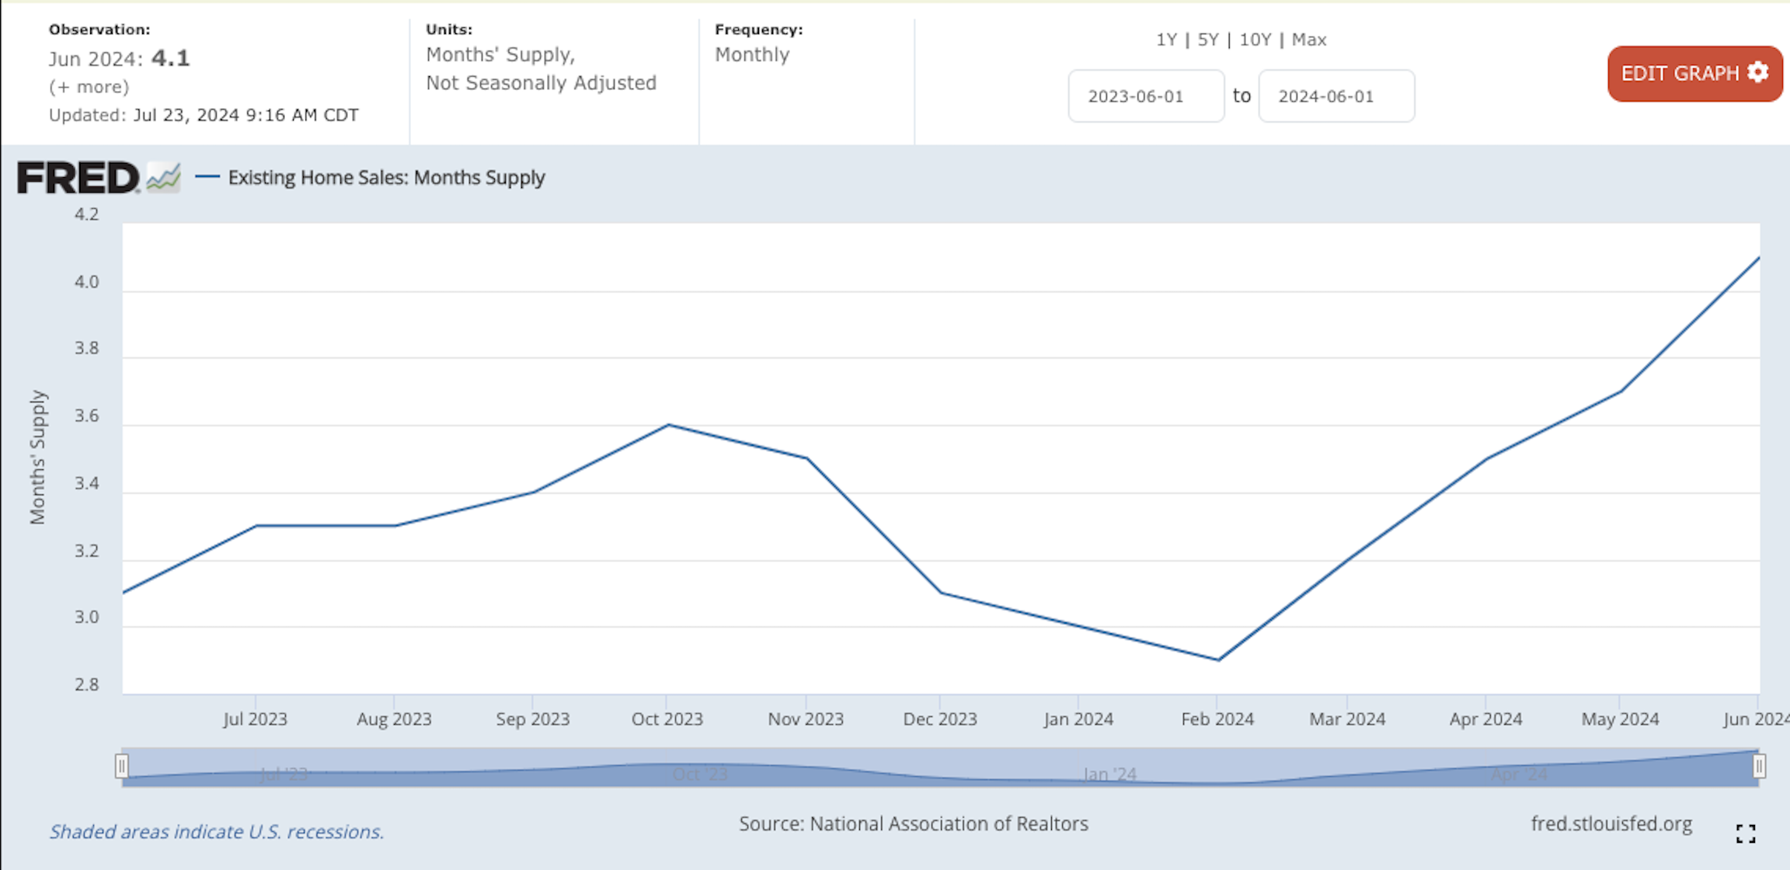Screen dimensions: 1790x870
Task: Click the start date field 2023-06-01
Action: (1146, 96)
